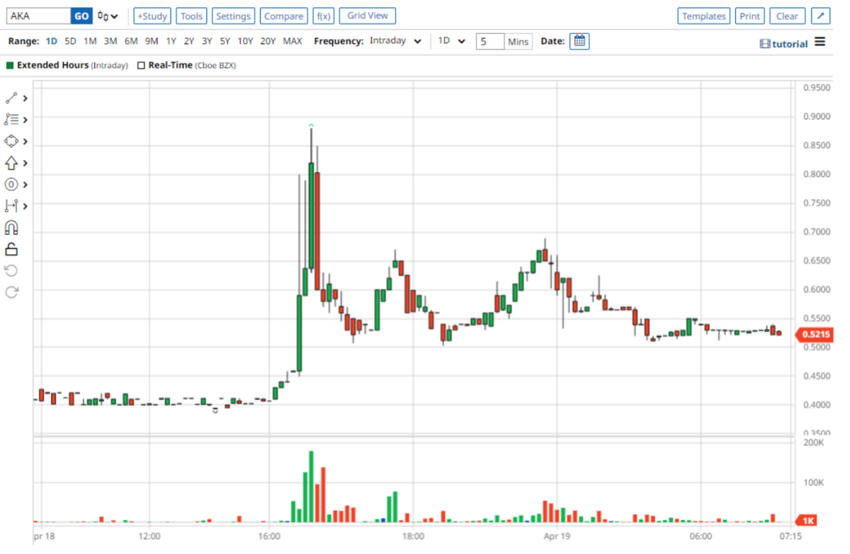
Task: Select the price measure tool
Action: 11,206
